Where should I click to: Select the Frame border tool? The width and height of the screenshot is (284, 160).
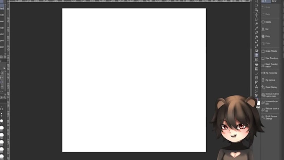[256, 78]
